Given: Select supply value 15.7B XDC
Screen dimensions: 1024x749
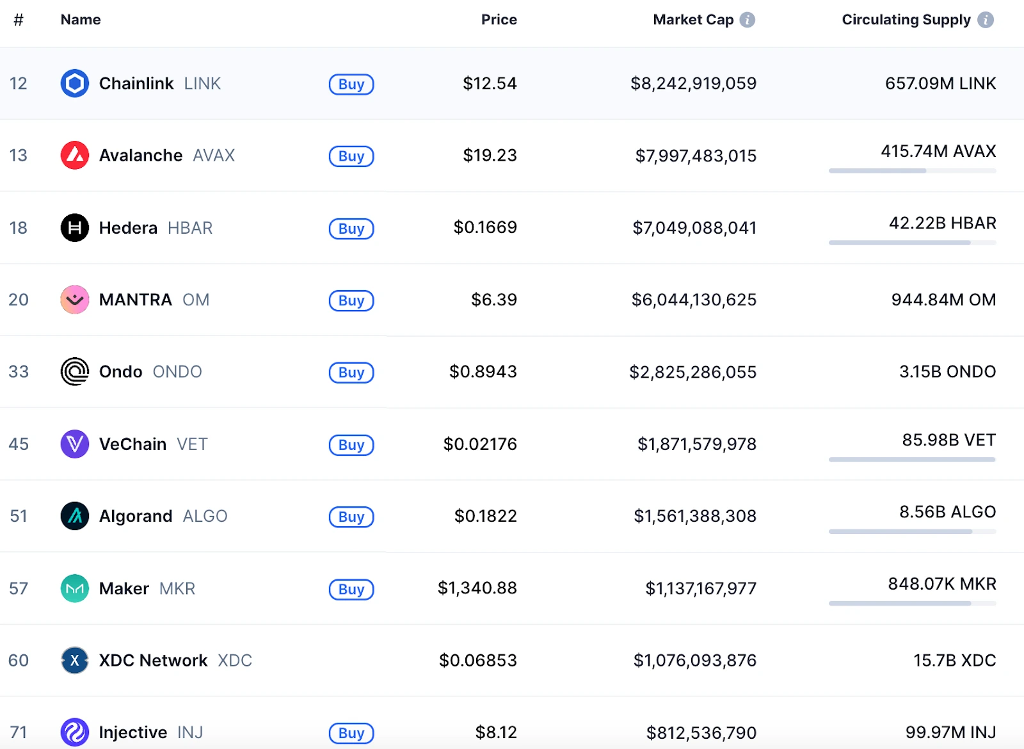Looking at the screenshot, I should point(954,660).
